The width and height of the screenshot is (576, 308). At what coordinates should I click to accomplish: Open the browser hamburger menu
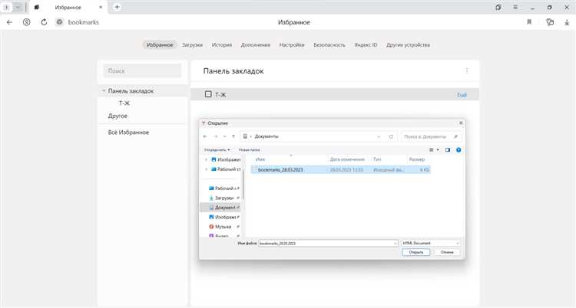[x=515, y=8]
